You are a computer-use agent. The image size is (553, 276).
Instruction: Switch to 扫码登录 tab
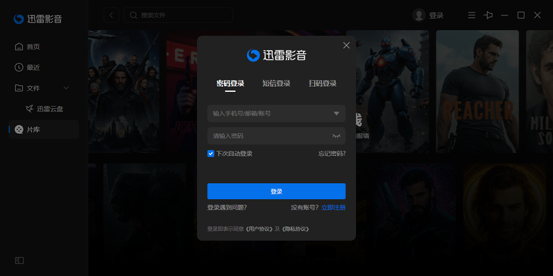(323, 83)
